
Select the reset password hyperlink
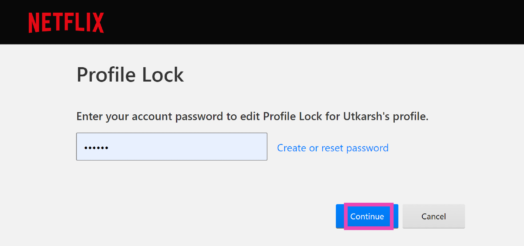point(333,148)
